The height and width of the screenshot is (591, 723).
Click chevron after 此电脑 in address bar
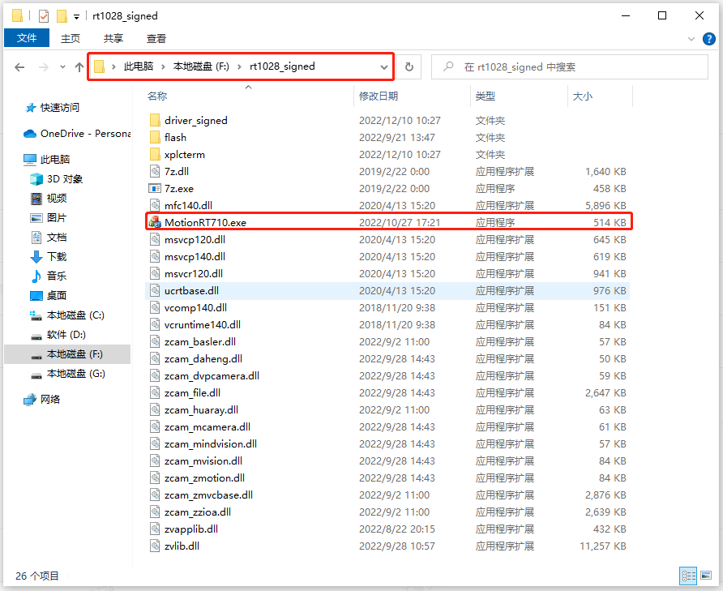(163, 67)
